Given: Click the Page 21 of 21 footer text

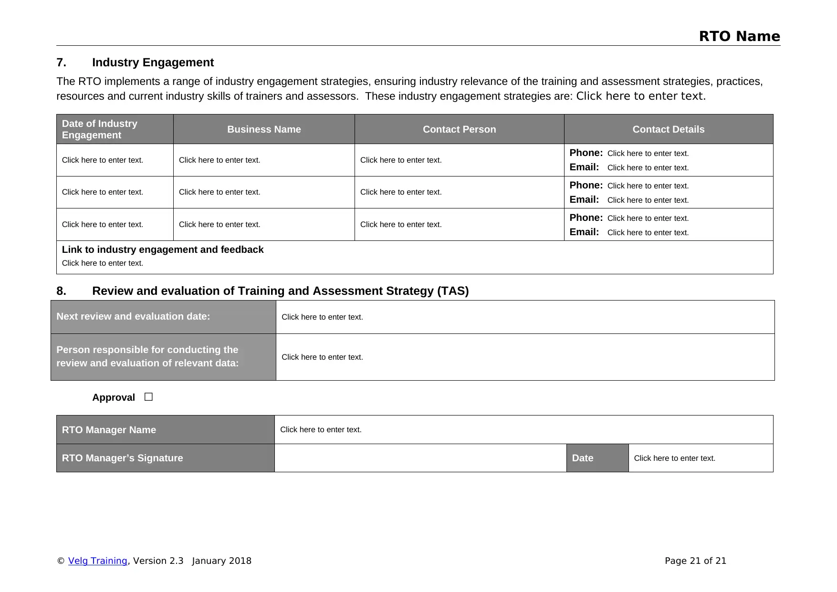Looking at the screenshot, I should pyautogui.click(x=695, y=561).
